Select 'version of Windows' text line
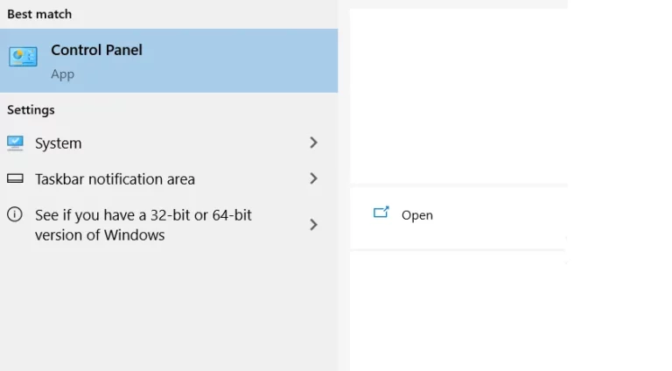Screen dimensions: 672x371 point(100,234)
